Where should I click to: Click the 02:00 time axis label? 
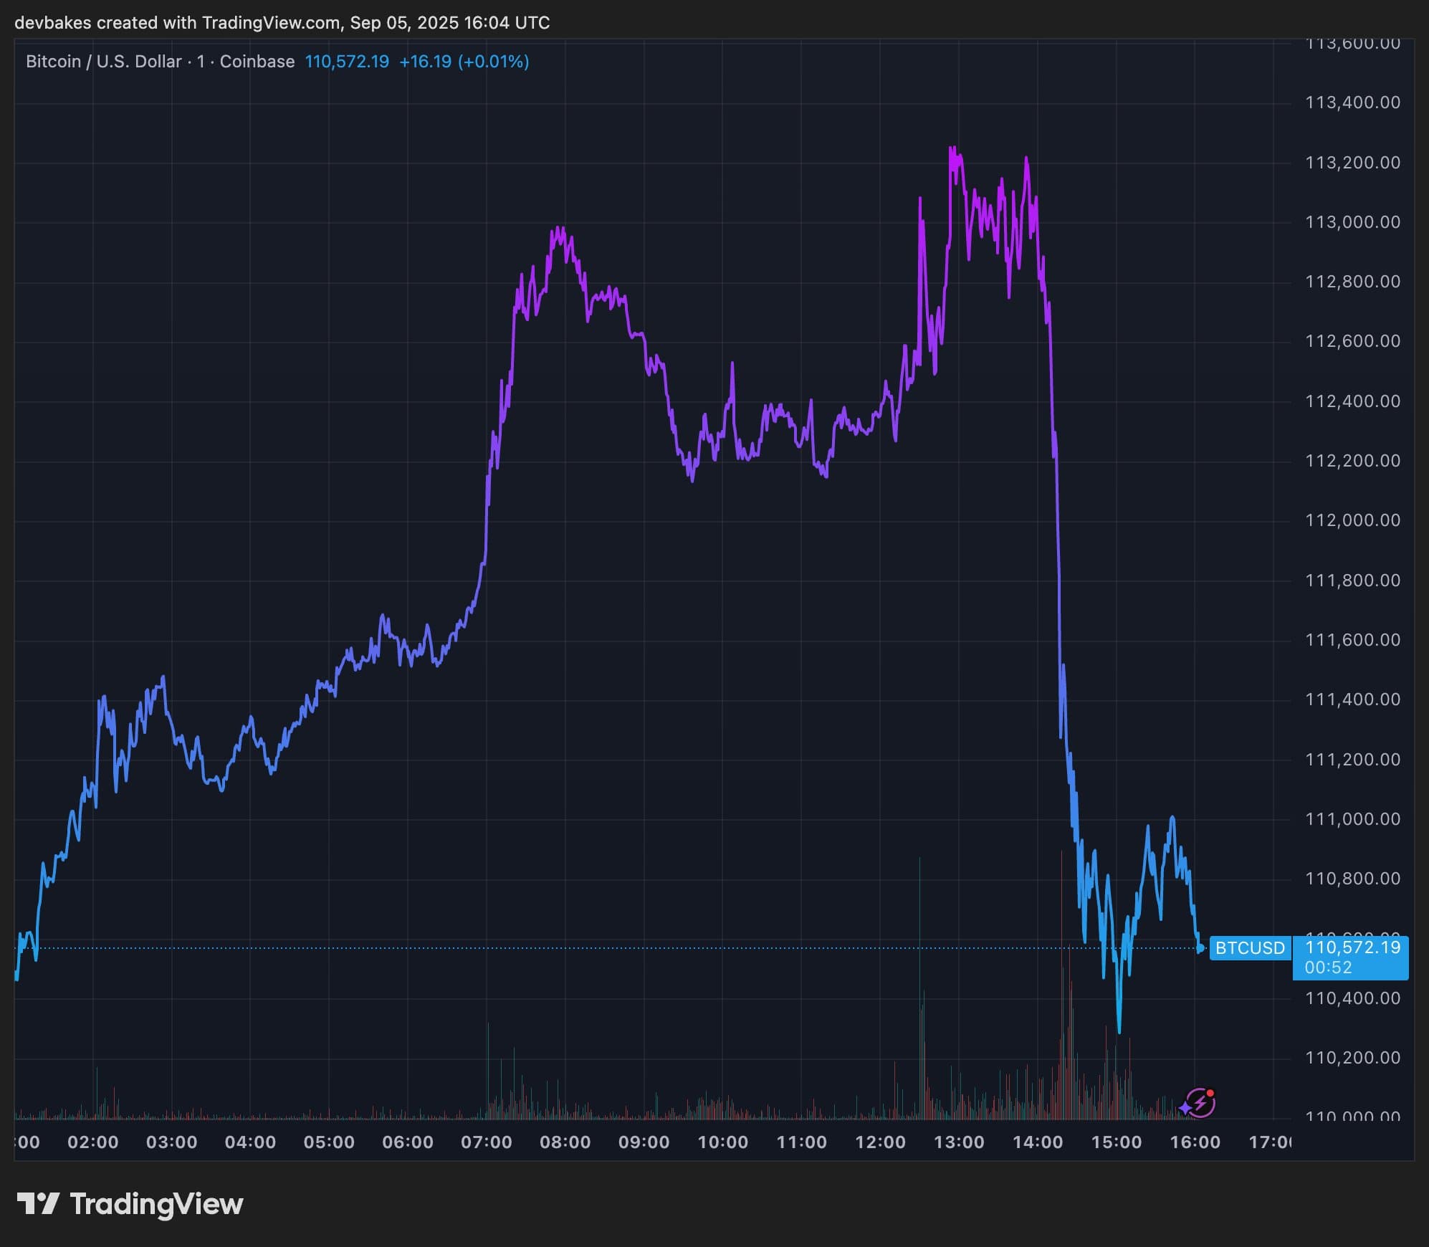(93, 1142)
